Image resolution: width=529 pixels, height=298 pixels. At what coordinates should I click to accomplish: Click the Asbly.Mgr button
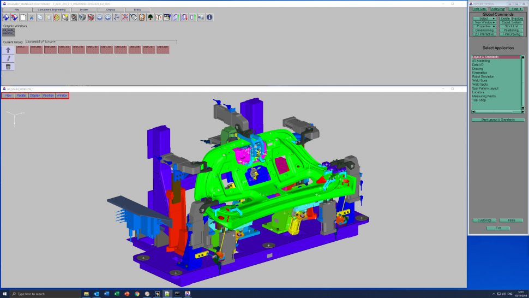498,9
